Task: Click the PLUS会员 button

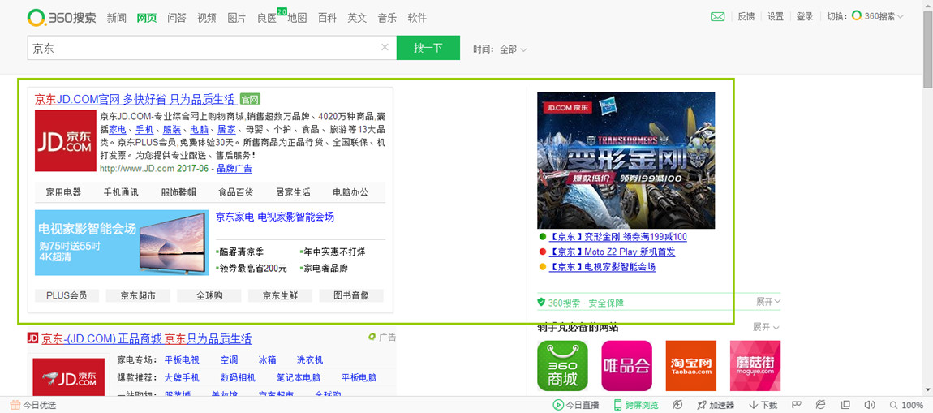Action: pos(67,295)
